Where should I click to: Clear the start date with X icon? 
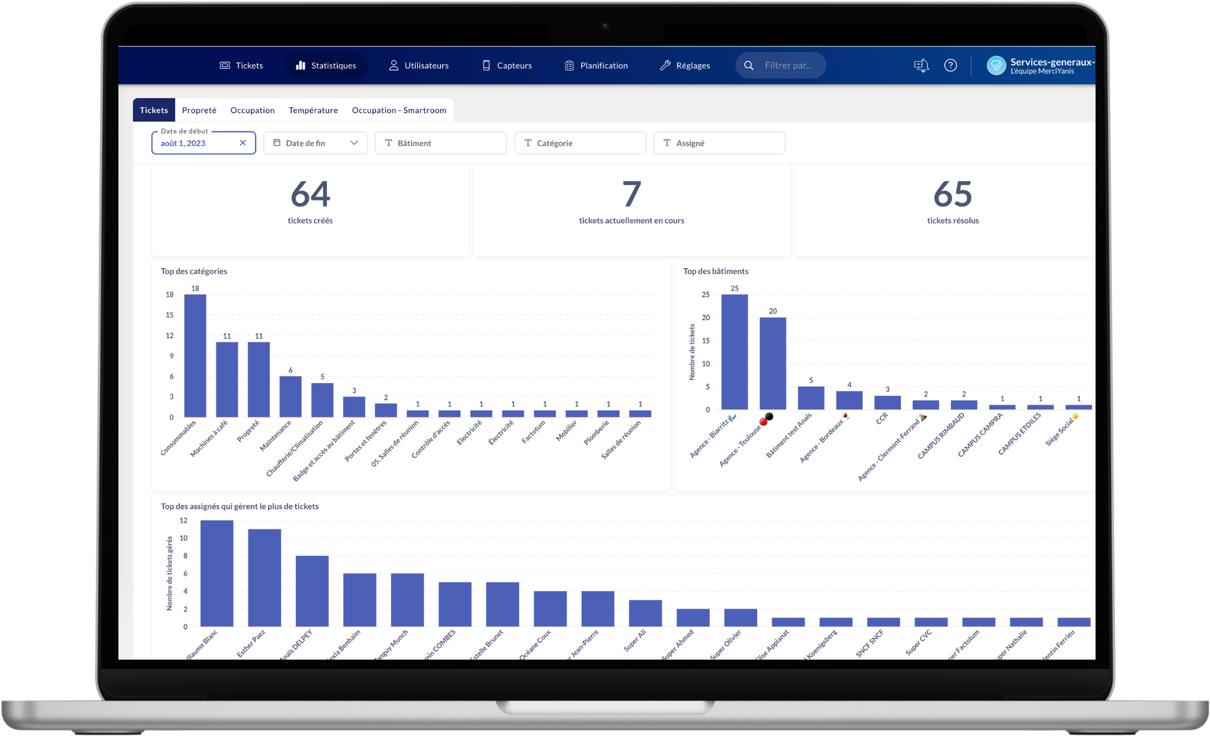click(x=242, y=143)
